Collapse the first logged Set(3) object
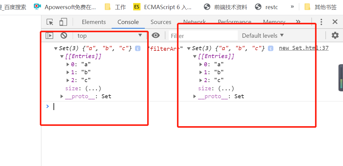The image size is (343, 166). coord(56,49)
